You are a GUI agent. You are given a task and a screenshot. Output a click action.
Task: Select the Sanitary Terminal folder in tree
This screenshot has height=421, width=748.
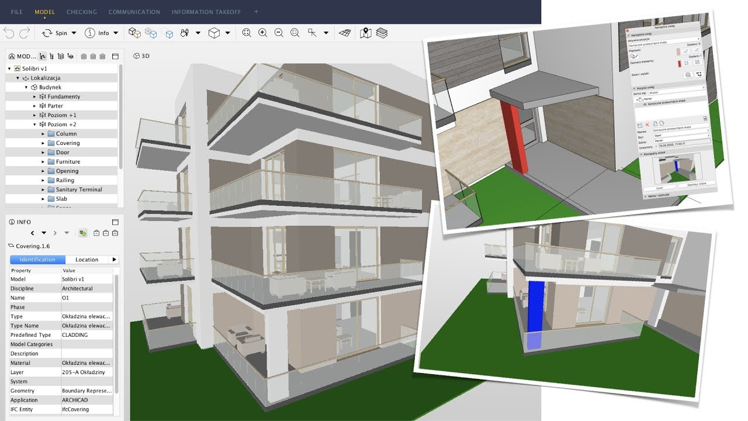click(79, 189)
